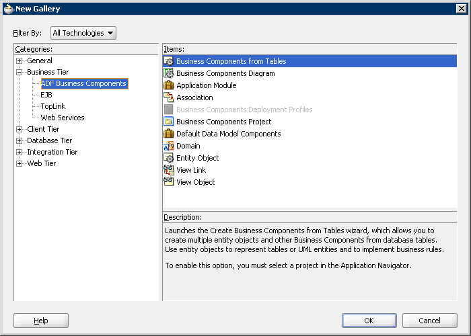
Task: Select Domain item text
Action: click(188, 146)
